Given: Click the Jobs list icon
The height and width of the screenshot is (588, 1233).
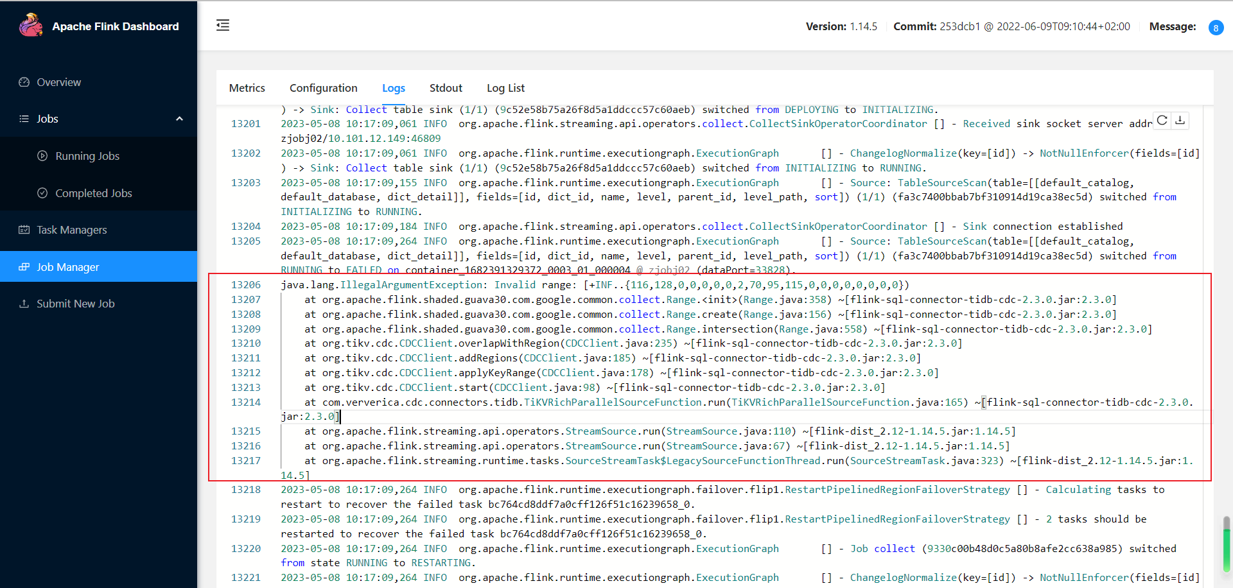Looking at the screenshot, I should pyautogui.click(x=24, y=119).
